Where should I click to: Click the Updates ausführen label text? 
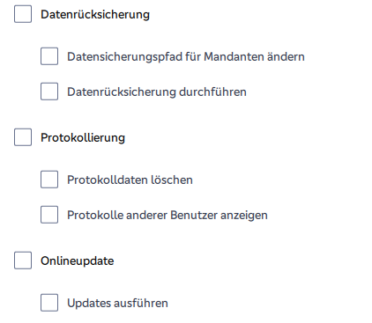pos(117,304)
